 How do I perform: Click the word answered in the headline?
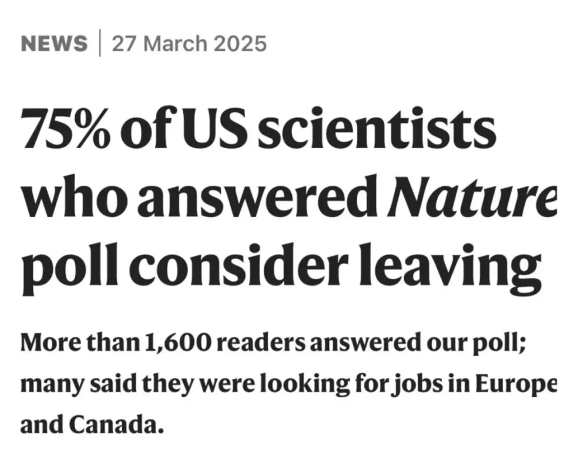coord(254,196)
